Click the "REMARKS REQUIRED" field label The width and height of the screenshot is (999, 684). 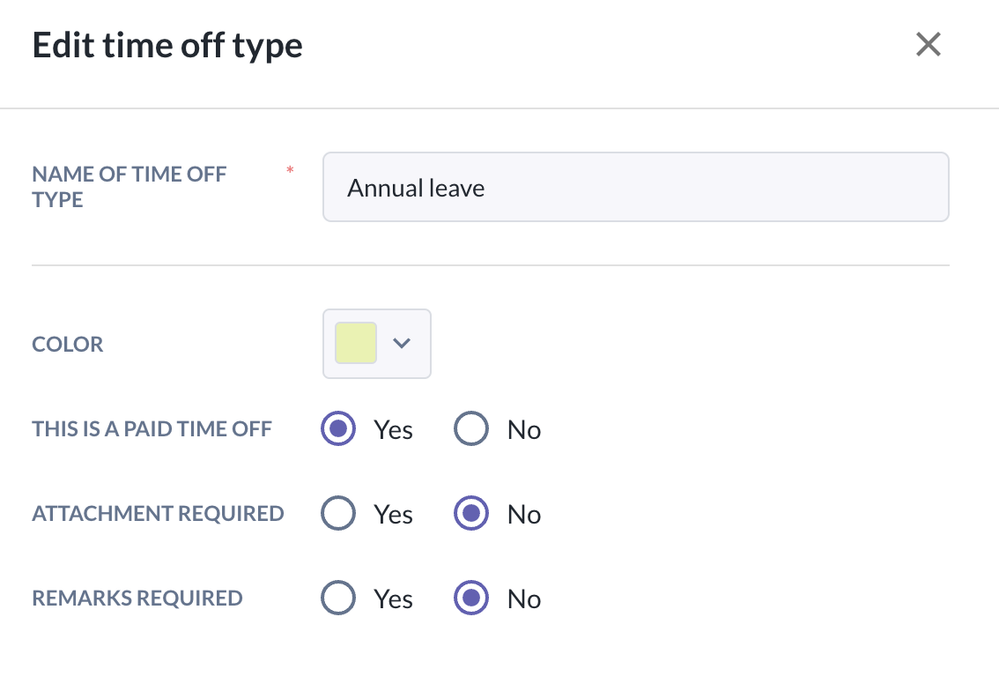pos(137,598)
